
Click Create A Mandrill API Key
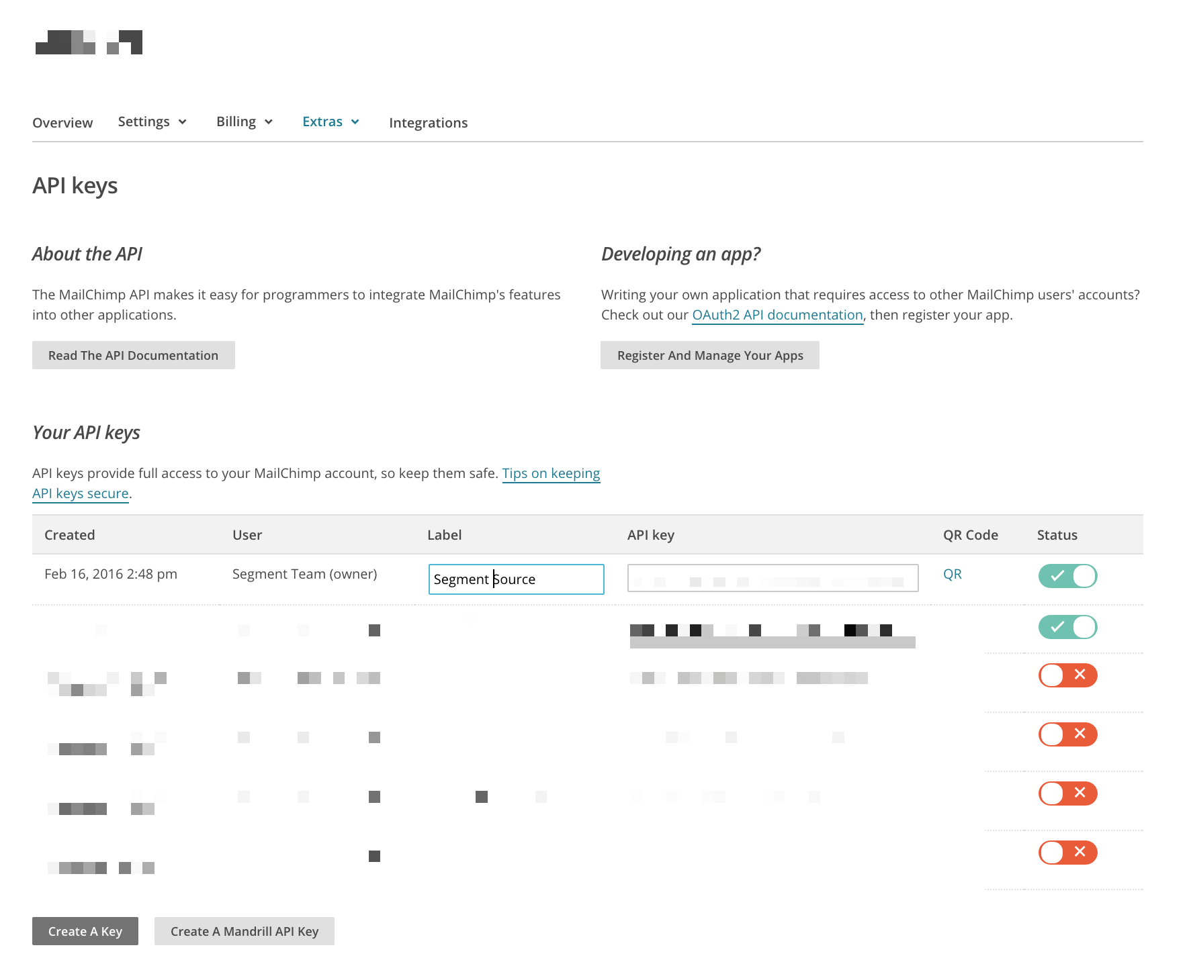tap(244, 931)
